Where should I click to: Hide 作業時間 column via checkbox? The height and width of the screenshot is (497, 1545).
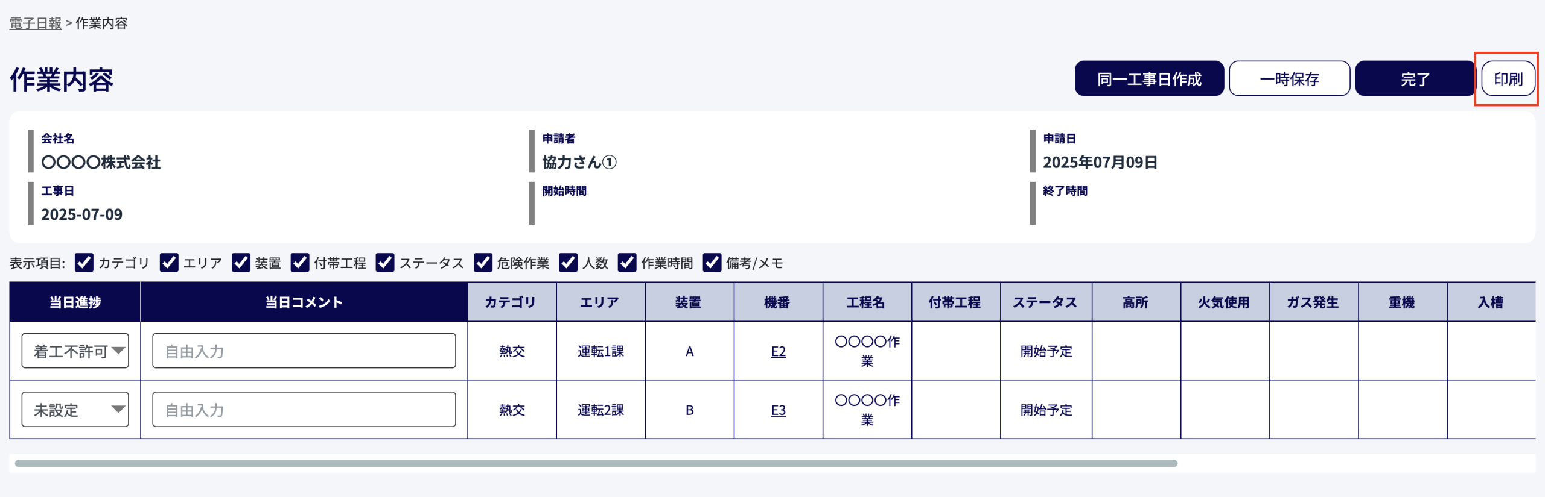pyautogui.click(x=627, y=263)
